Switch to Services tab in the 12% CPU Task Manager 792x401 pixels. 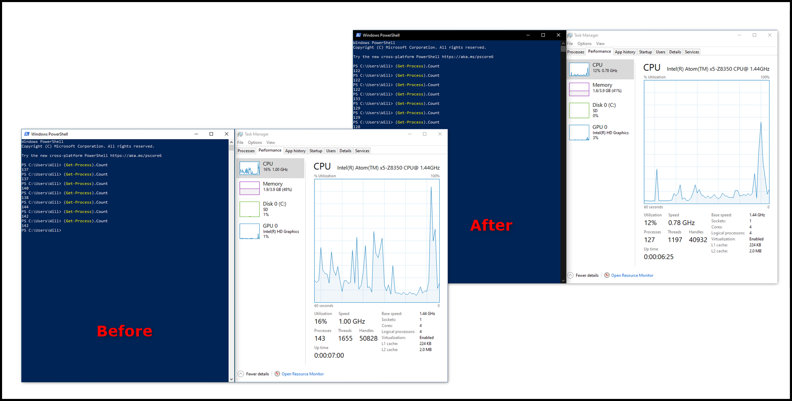tap(691, 52)
